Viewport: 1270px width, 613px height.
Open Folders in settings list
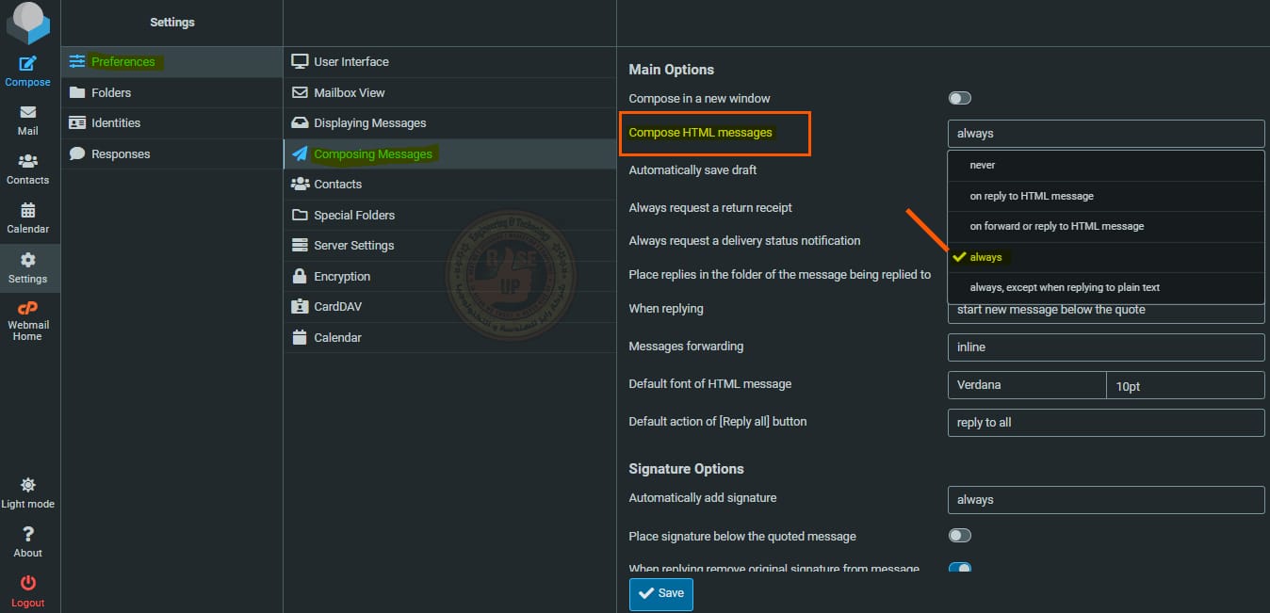pyautogui.click(x=111, y=93)
